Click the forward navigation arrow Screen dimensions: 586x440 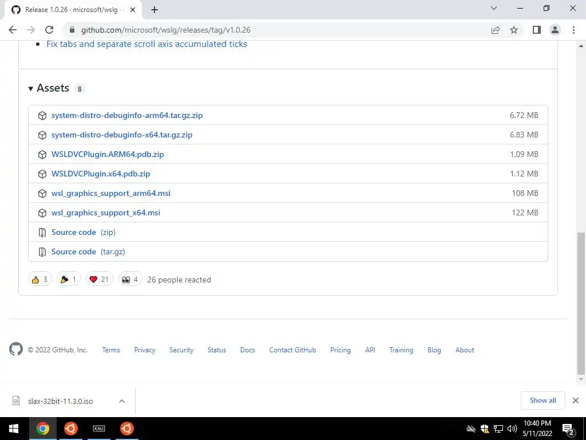click(31, 30)
